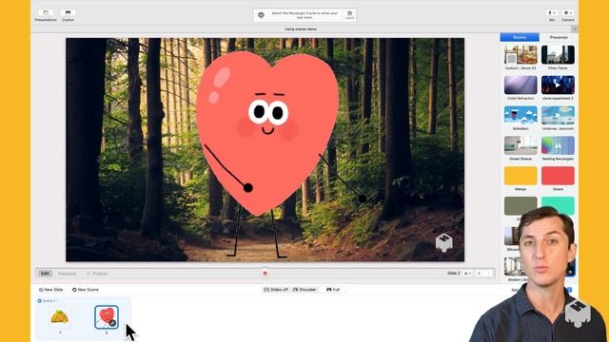The image size is (609, 342).
Task: Choose the Violet Refraction room
Action: [521, 85]
